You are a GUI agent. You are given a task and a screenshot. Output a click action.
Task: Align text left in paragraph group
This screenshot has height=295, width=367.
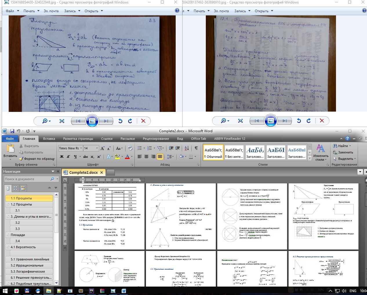point(139,157)
